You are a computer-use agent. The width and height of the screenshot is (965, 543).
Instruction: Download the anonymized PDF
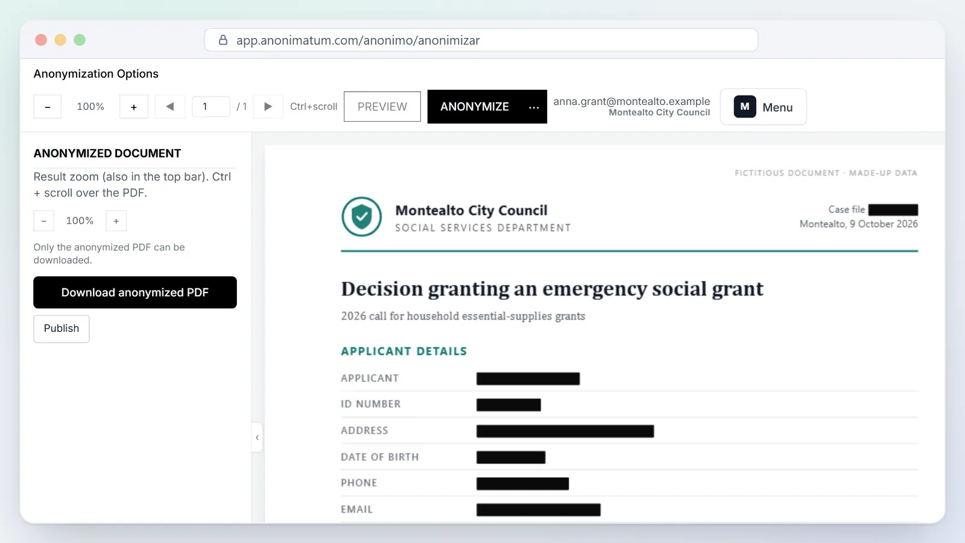pyautogui.click(x=135, y=293)
